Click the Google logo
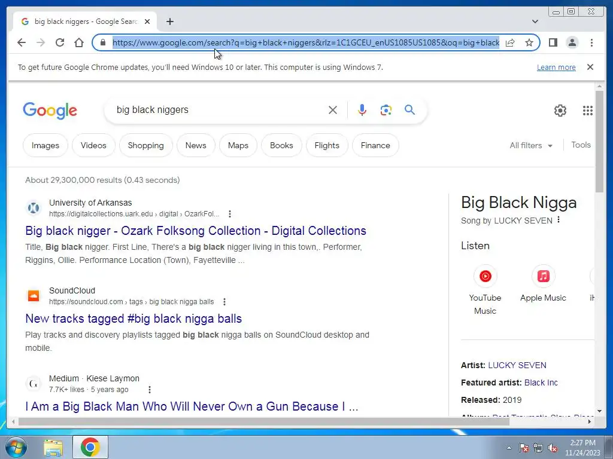This screenshot has width=613, height=459. tap(50, 111)
